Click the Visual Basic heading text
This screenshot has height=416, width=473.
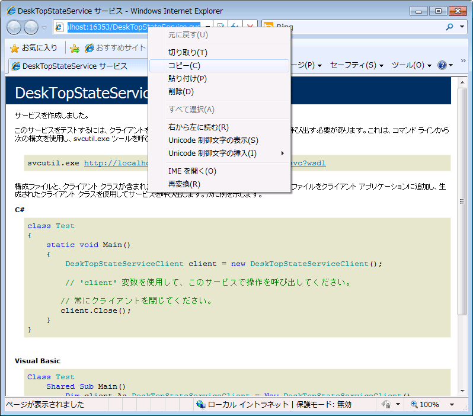(38, 361)
